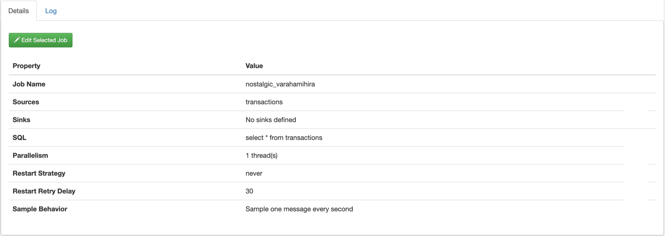665x236 pixels.
Task: Select the Details tab
Action: coord(19,11)
